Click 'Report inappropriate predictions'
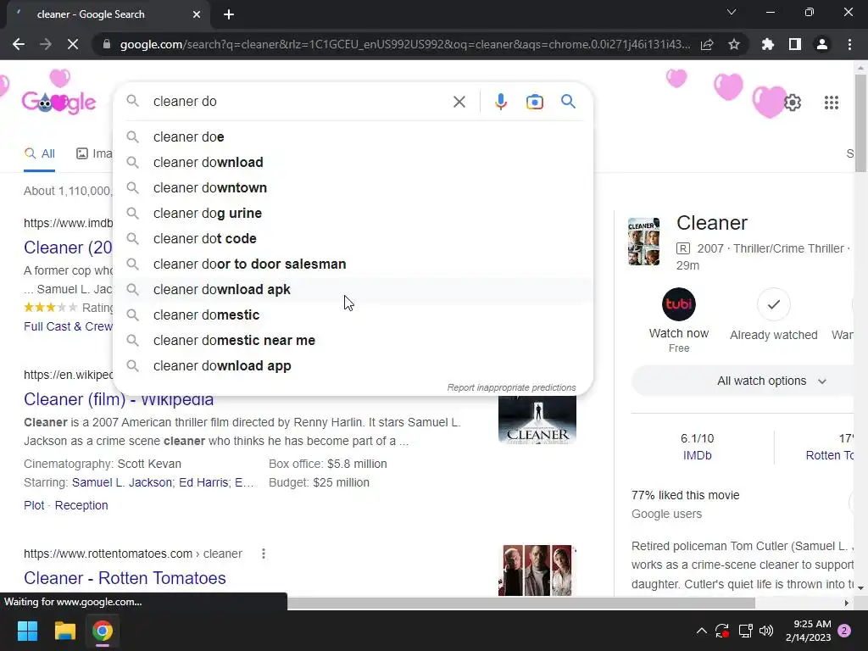The width and height of the screenshot is (868, 651). [x=511, y=387]
